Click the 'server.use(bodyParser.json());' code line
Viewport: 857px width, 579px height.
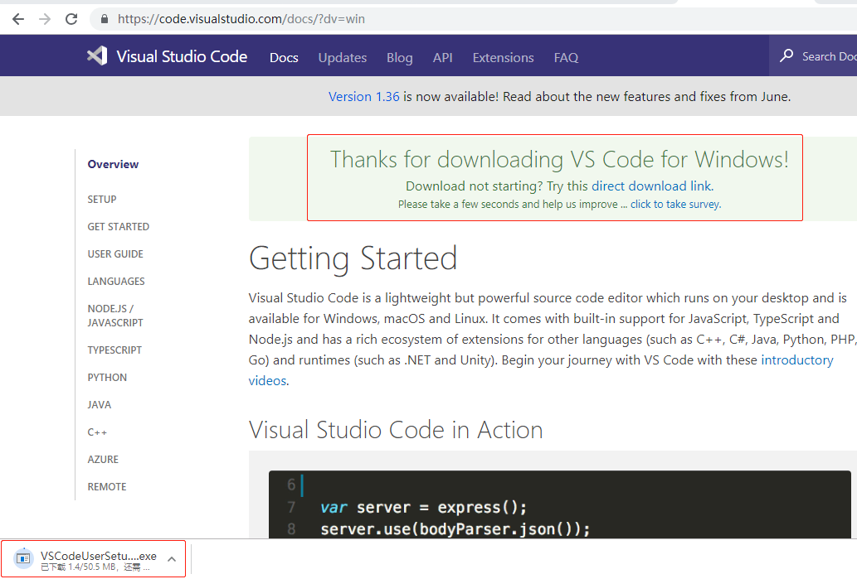(455, 529)
